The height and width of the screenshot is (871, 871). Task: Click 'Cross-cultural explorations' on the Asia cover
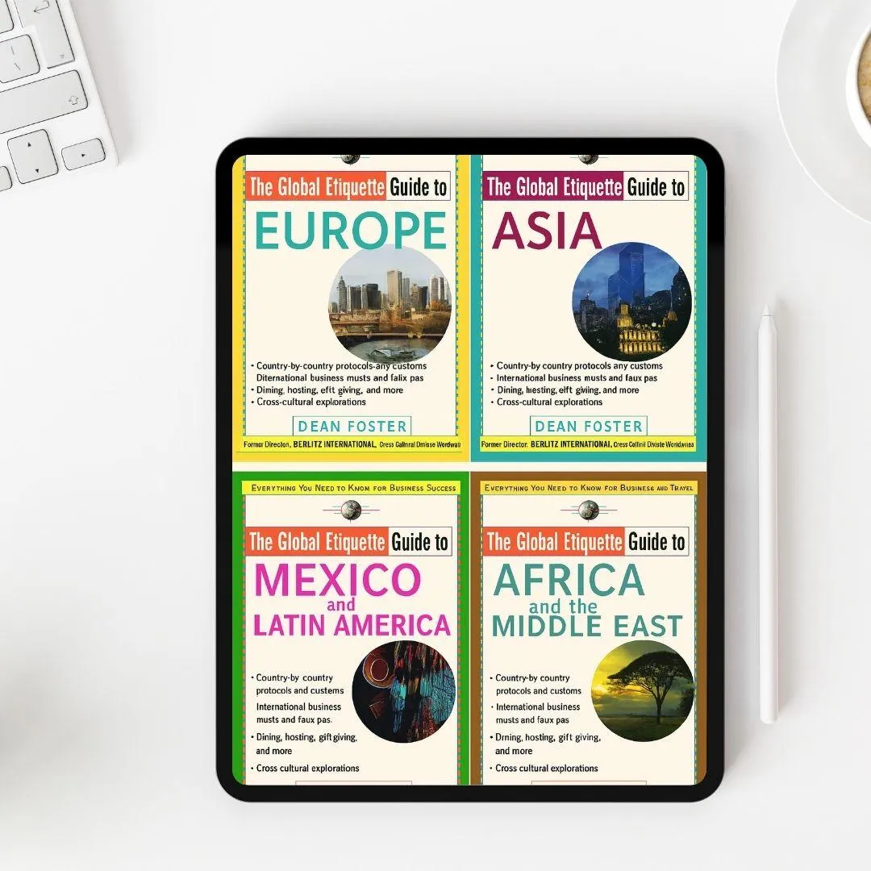[x=549, y=402]
